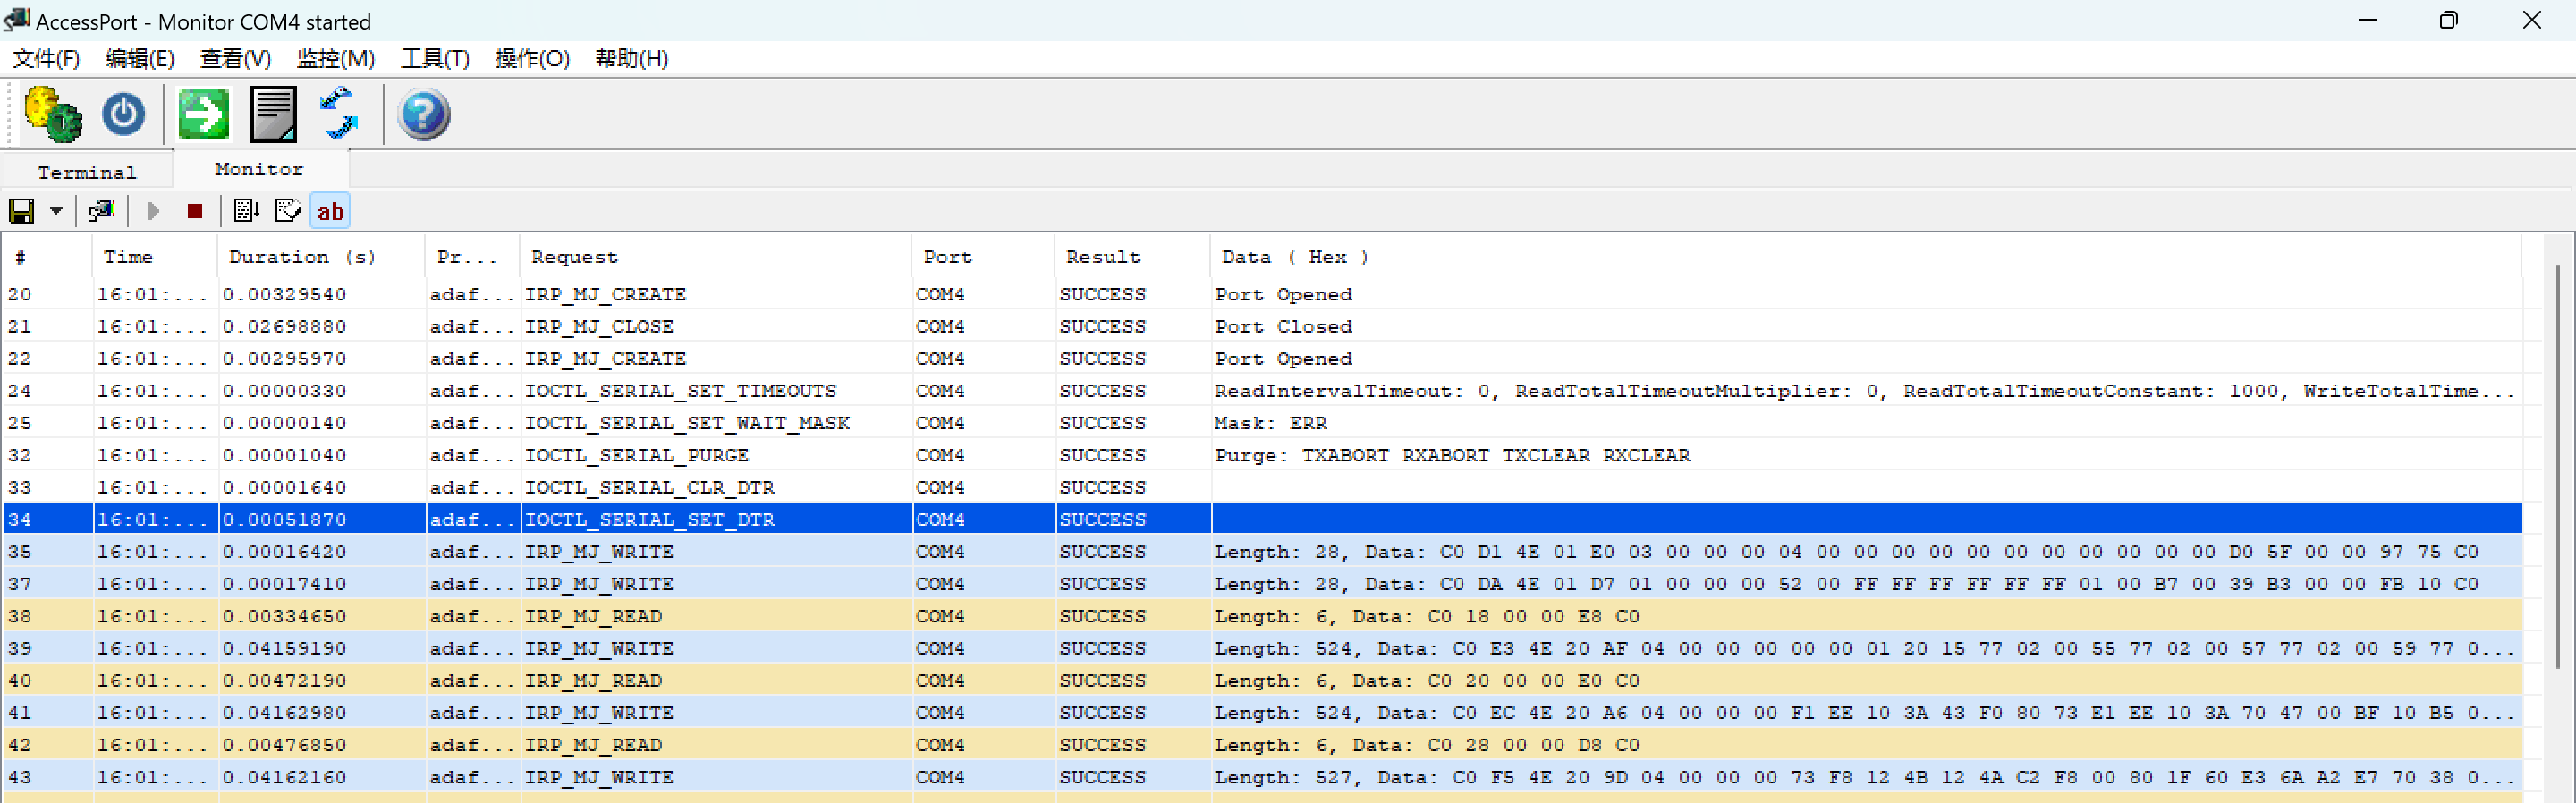Switch to the Terminal tab
The height and width of the screenshot is (803, 2576).
[x=86, y=173]
